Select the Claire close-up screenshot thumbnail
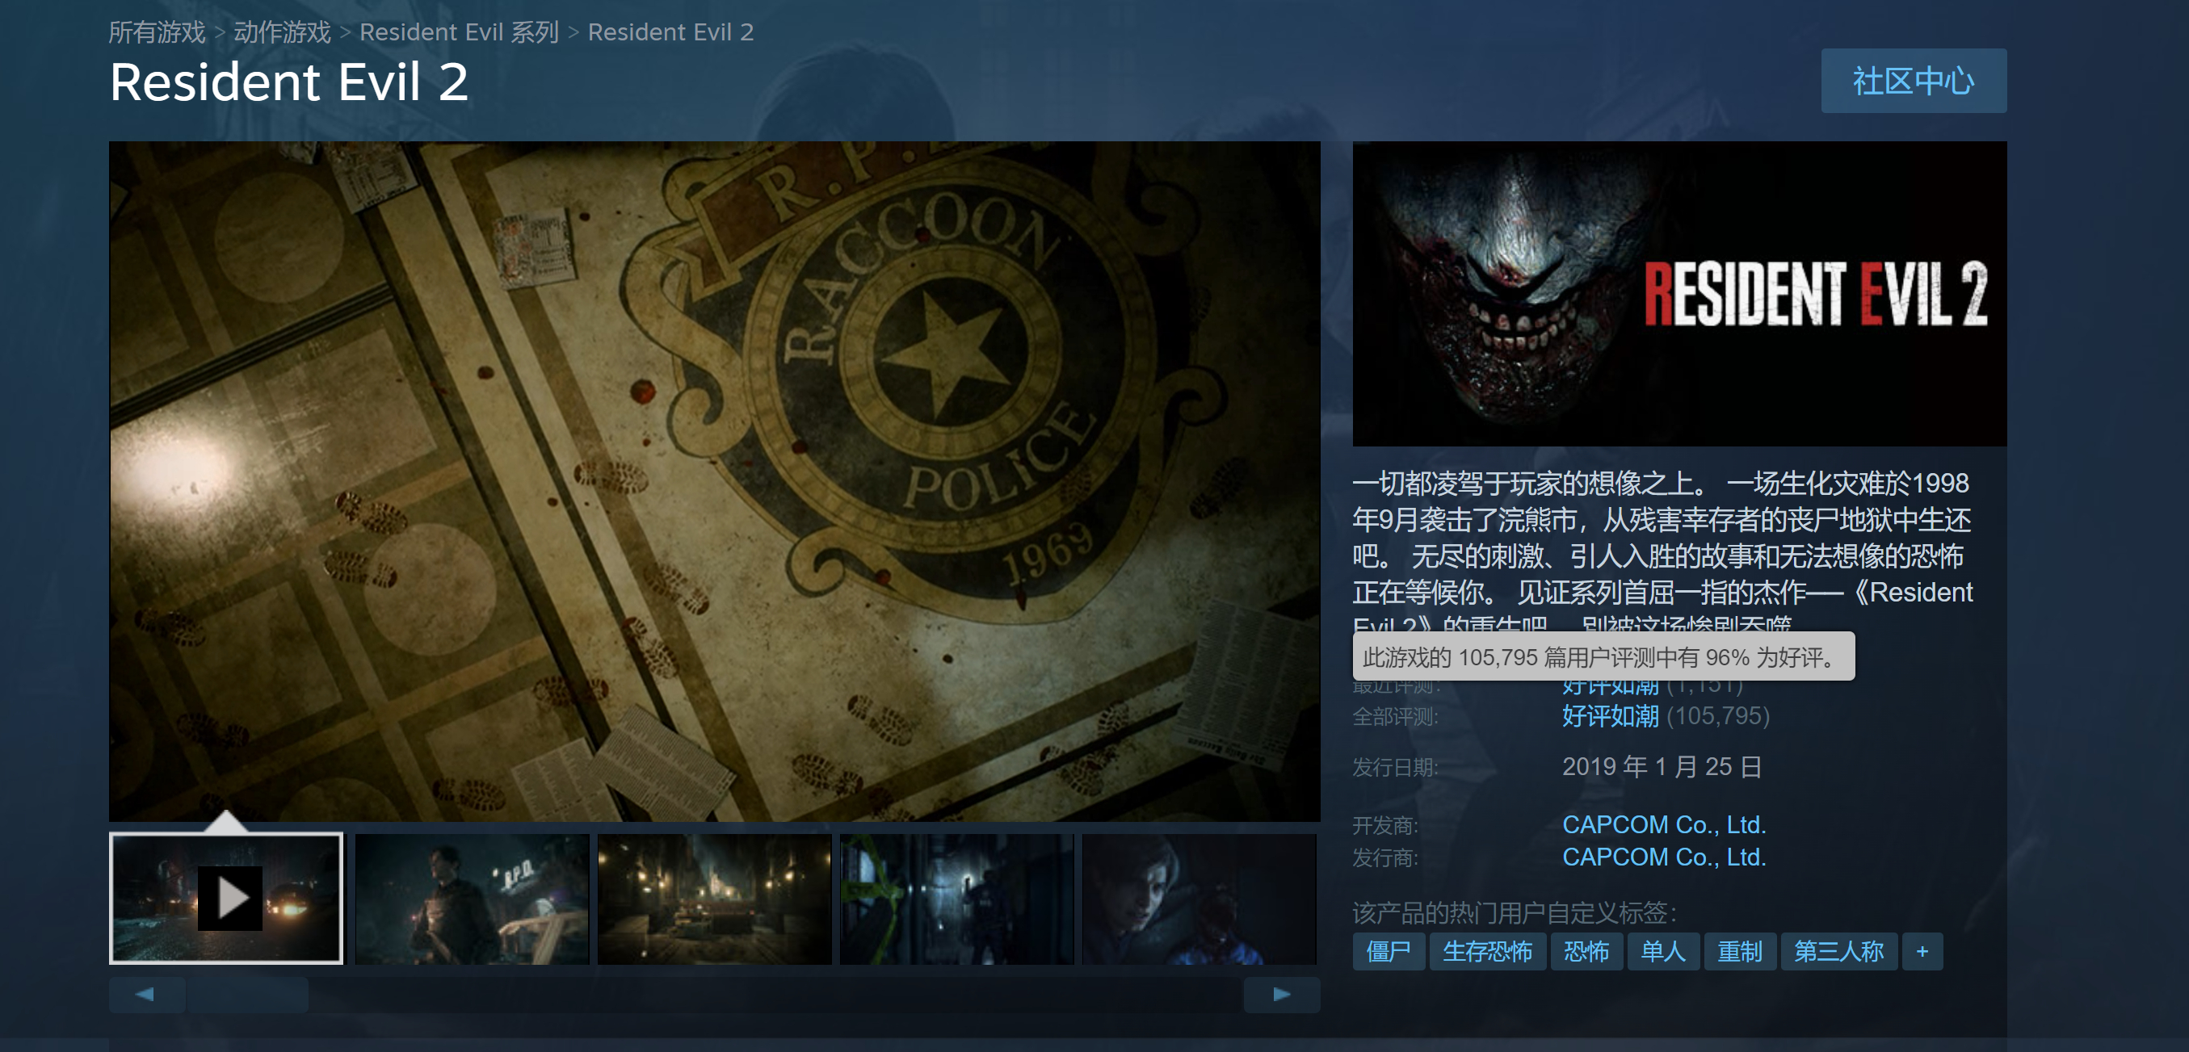2189x1052 pixels. 1199,899
